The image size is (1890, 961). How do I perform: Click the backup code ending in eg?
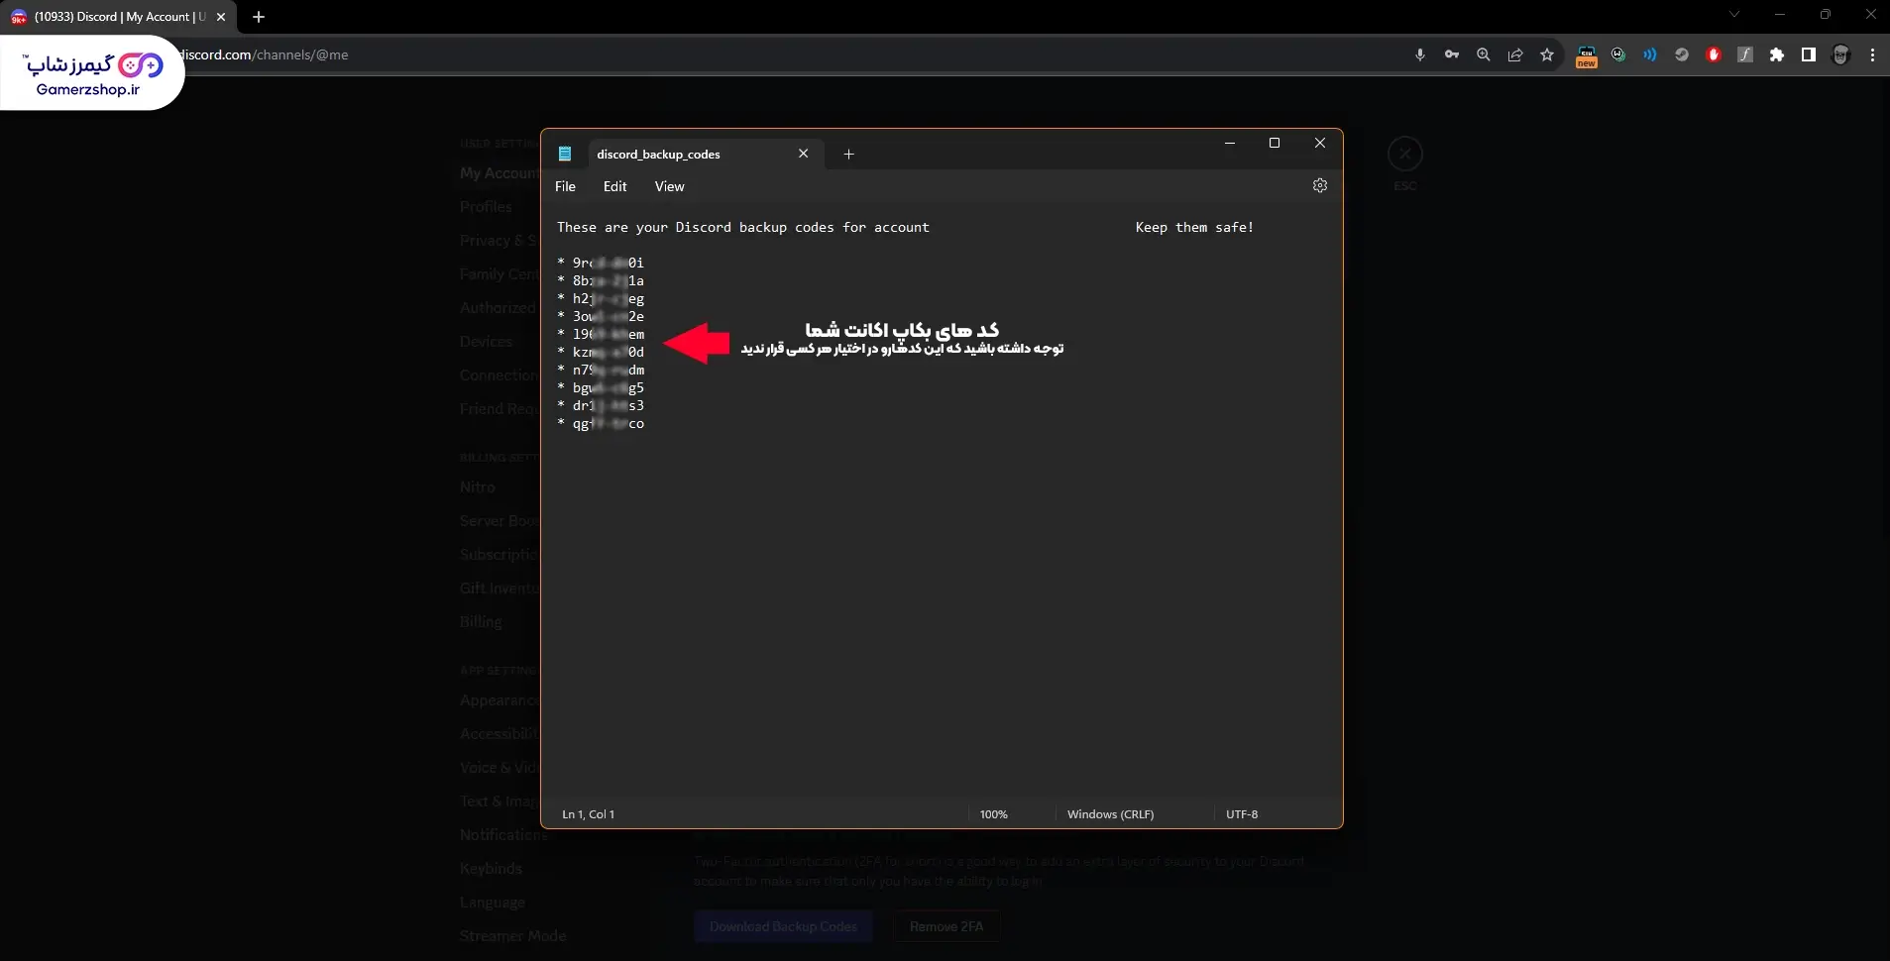[608, 298]
